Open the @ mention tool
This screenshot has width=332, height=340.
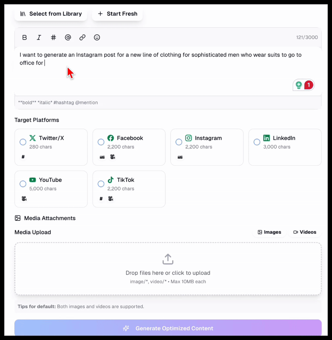coord(68,37)
